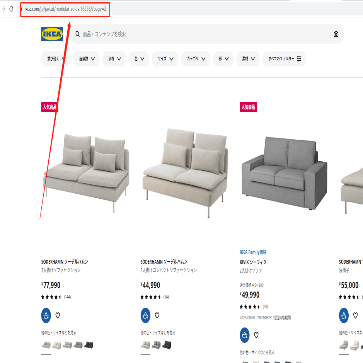Open the 34 reviews rating of compact sofa

coord(155,297)
